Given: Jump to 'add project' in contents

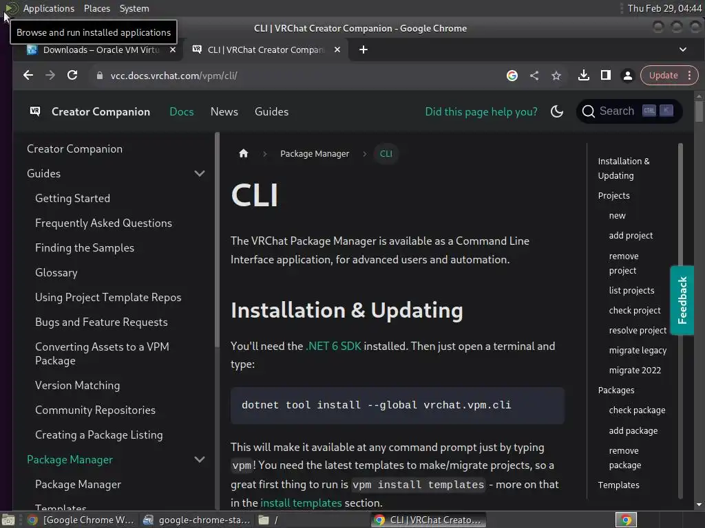Looking at the screenshot, I should 631,235.
